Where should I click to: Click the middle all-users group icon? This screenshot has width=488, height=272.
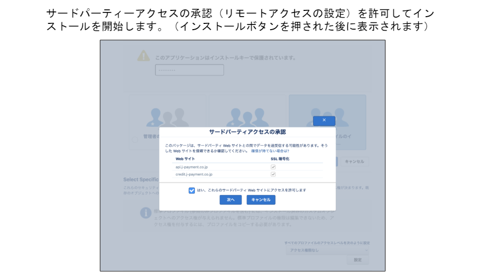(247, 118)
